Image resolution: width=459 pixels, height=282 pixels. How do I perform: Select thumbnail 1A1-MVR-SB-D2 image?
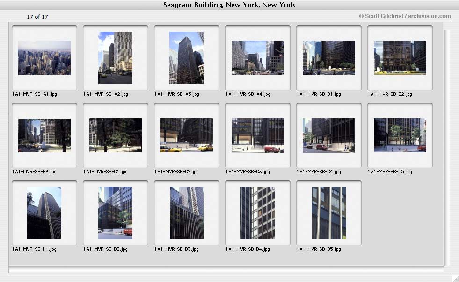[x=116, y=213]
